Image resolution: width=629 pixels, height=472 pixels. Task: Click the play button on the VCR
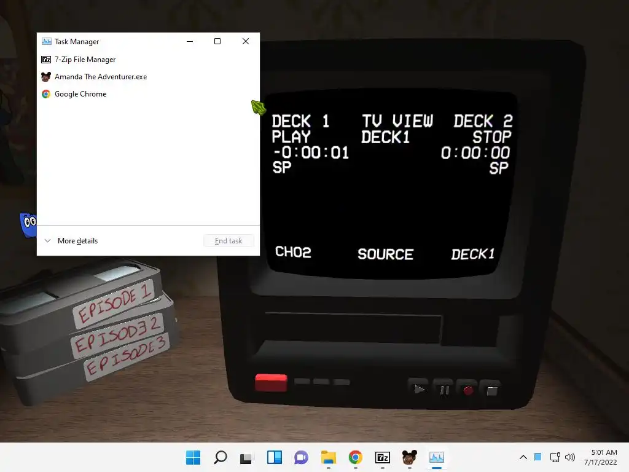(419, 389)
